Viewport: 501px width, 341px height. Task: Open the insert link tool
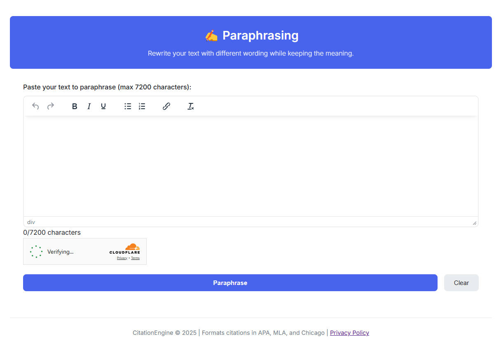pos(166,106)
